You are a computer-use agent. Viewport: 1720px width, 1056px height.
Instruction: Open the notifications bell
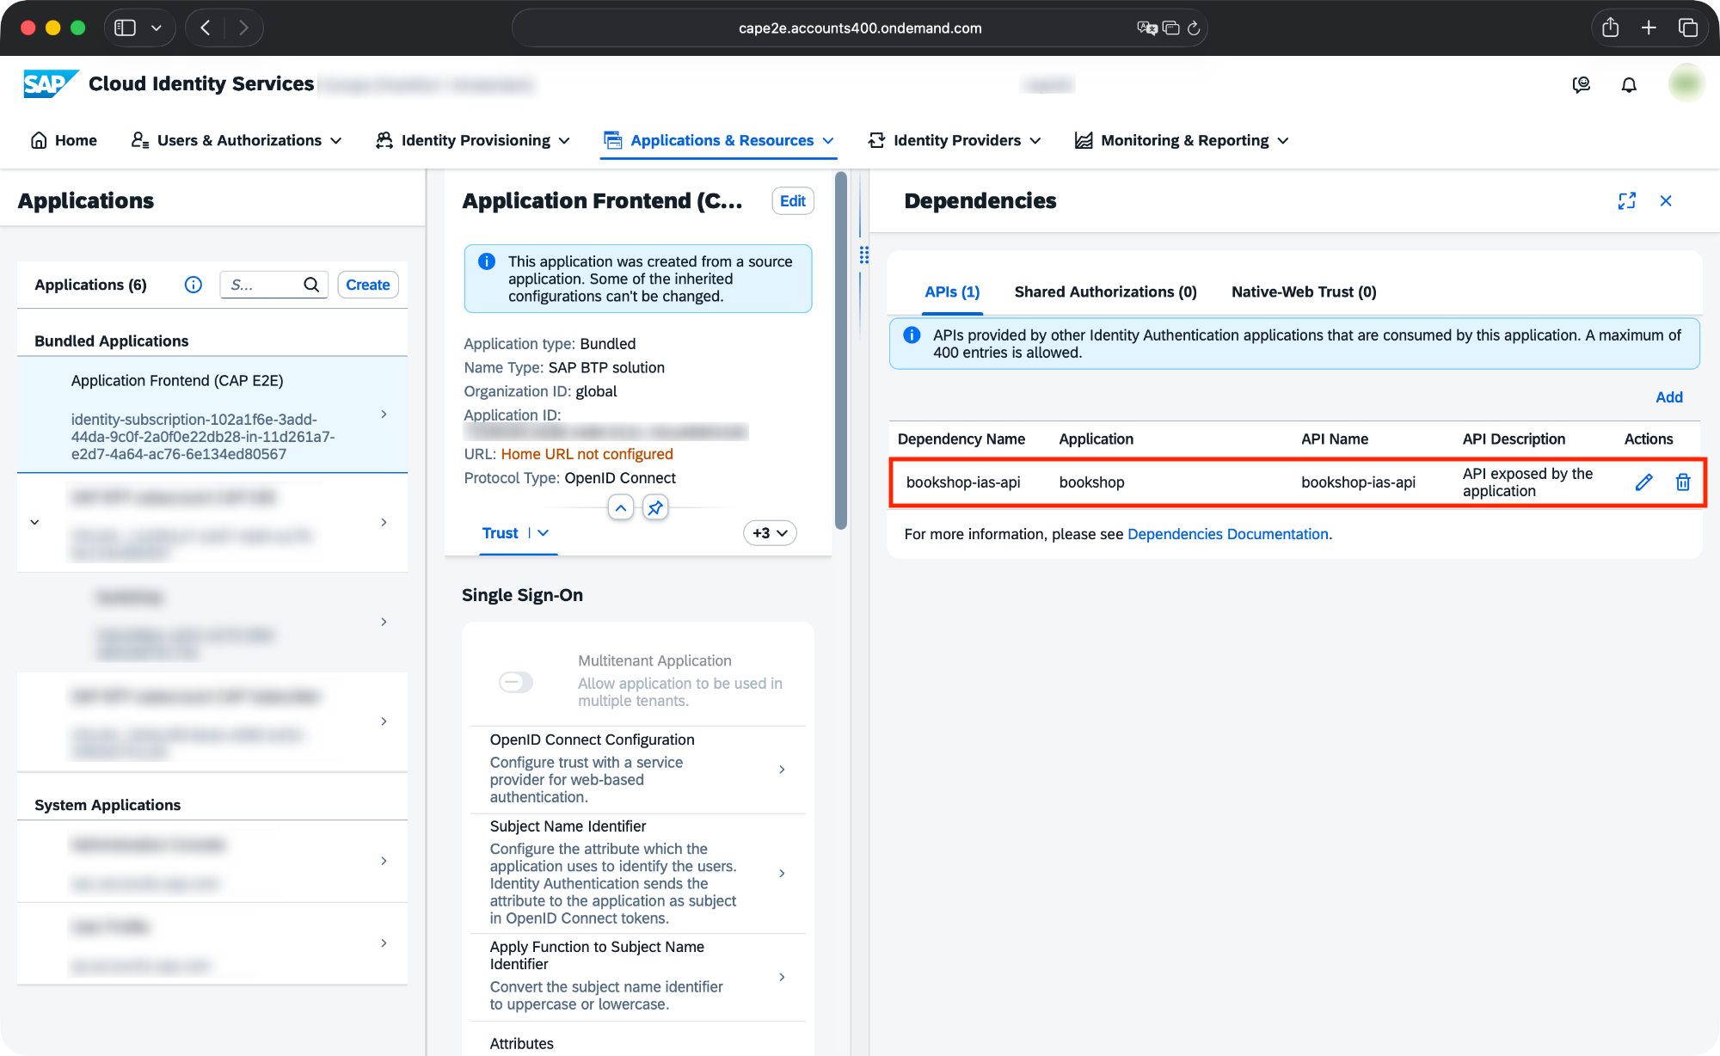point(1629,83)
